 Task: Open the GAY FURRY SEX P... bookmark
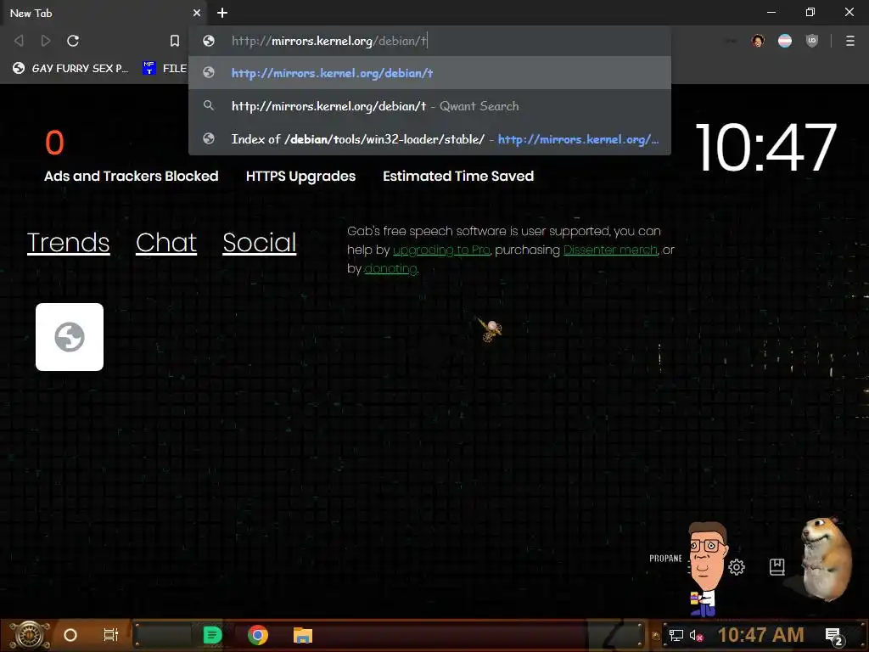(70, 68)
